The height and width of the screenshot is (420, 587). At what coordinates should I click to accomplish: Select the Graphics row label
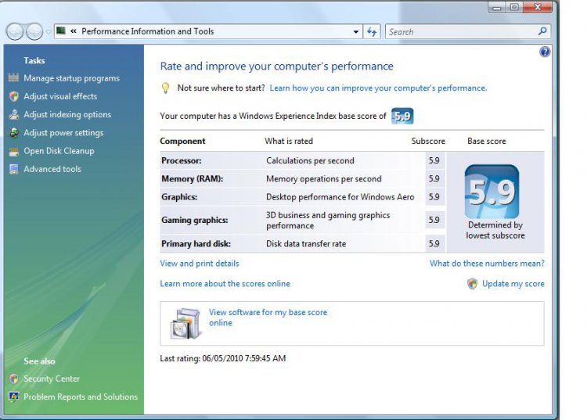click(179, 197)
